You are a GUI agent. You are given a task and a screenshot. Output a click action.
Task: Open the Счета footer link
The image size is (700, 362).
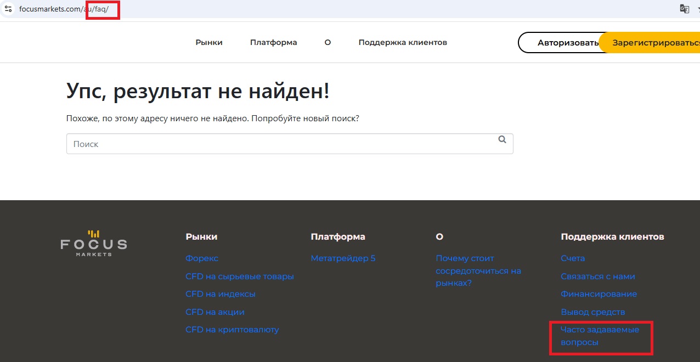[573, 258]
